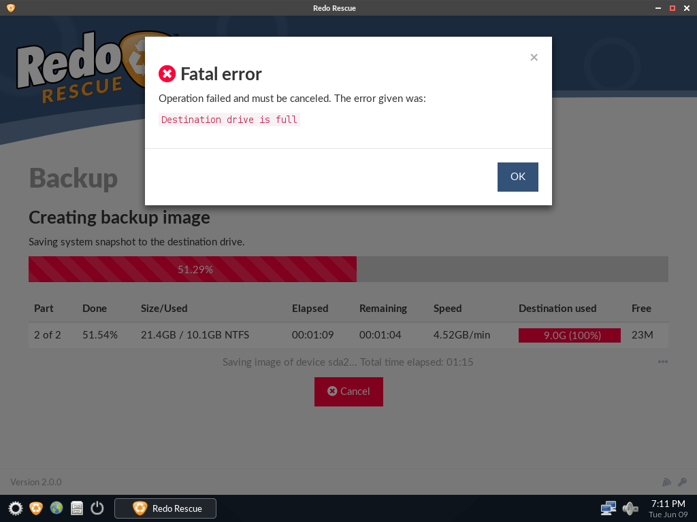Click the "Saving image of device sda2" status line

(348, 362)
